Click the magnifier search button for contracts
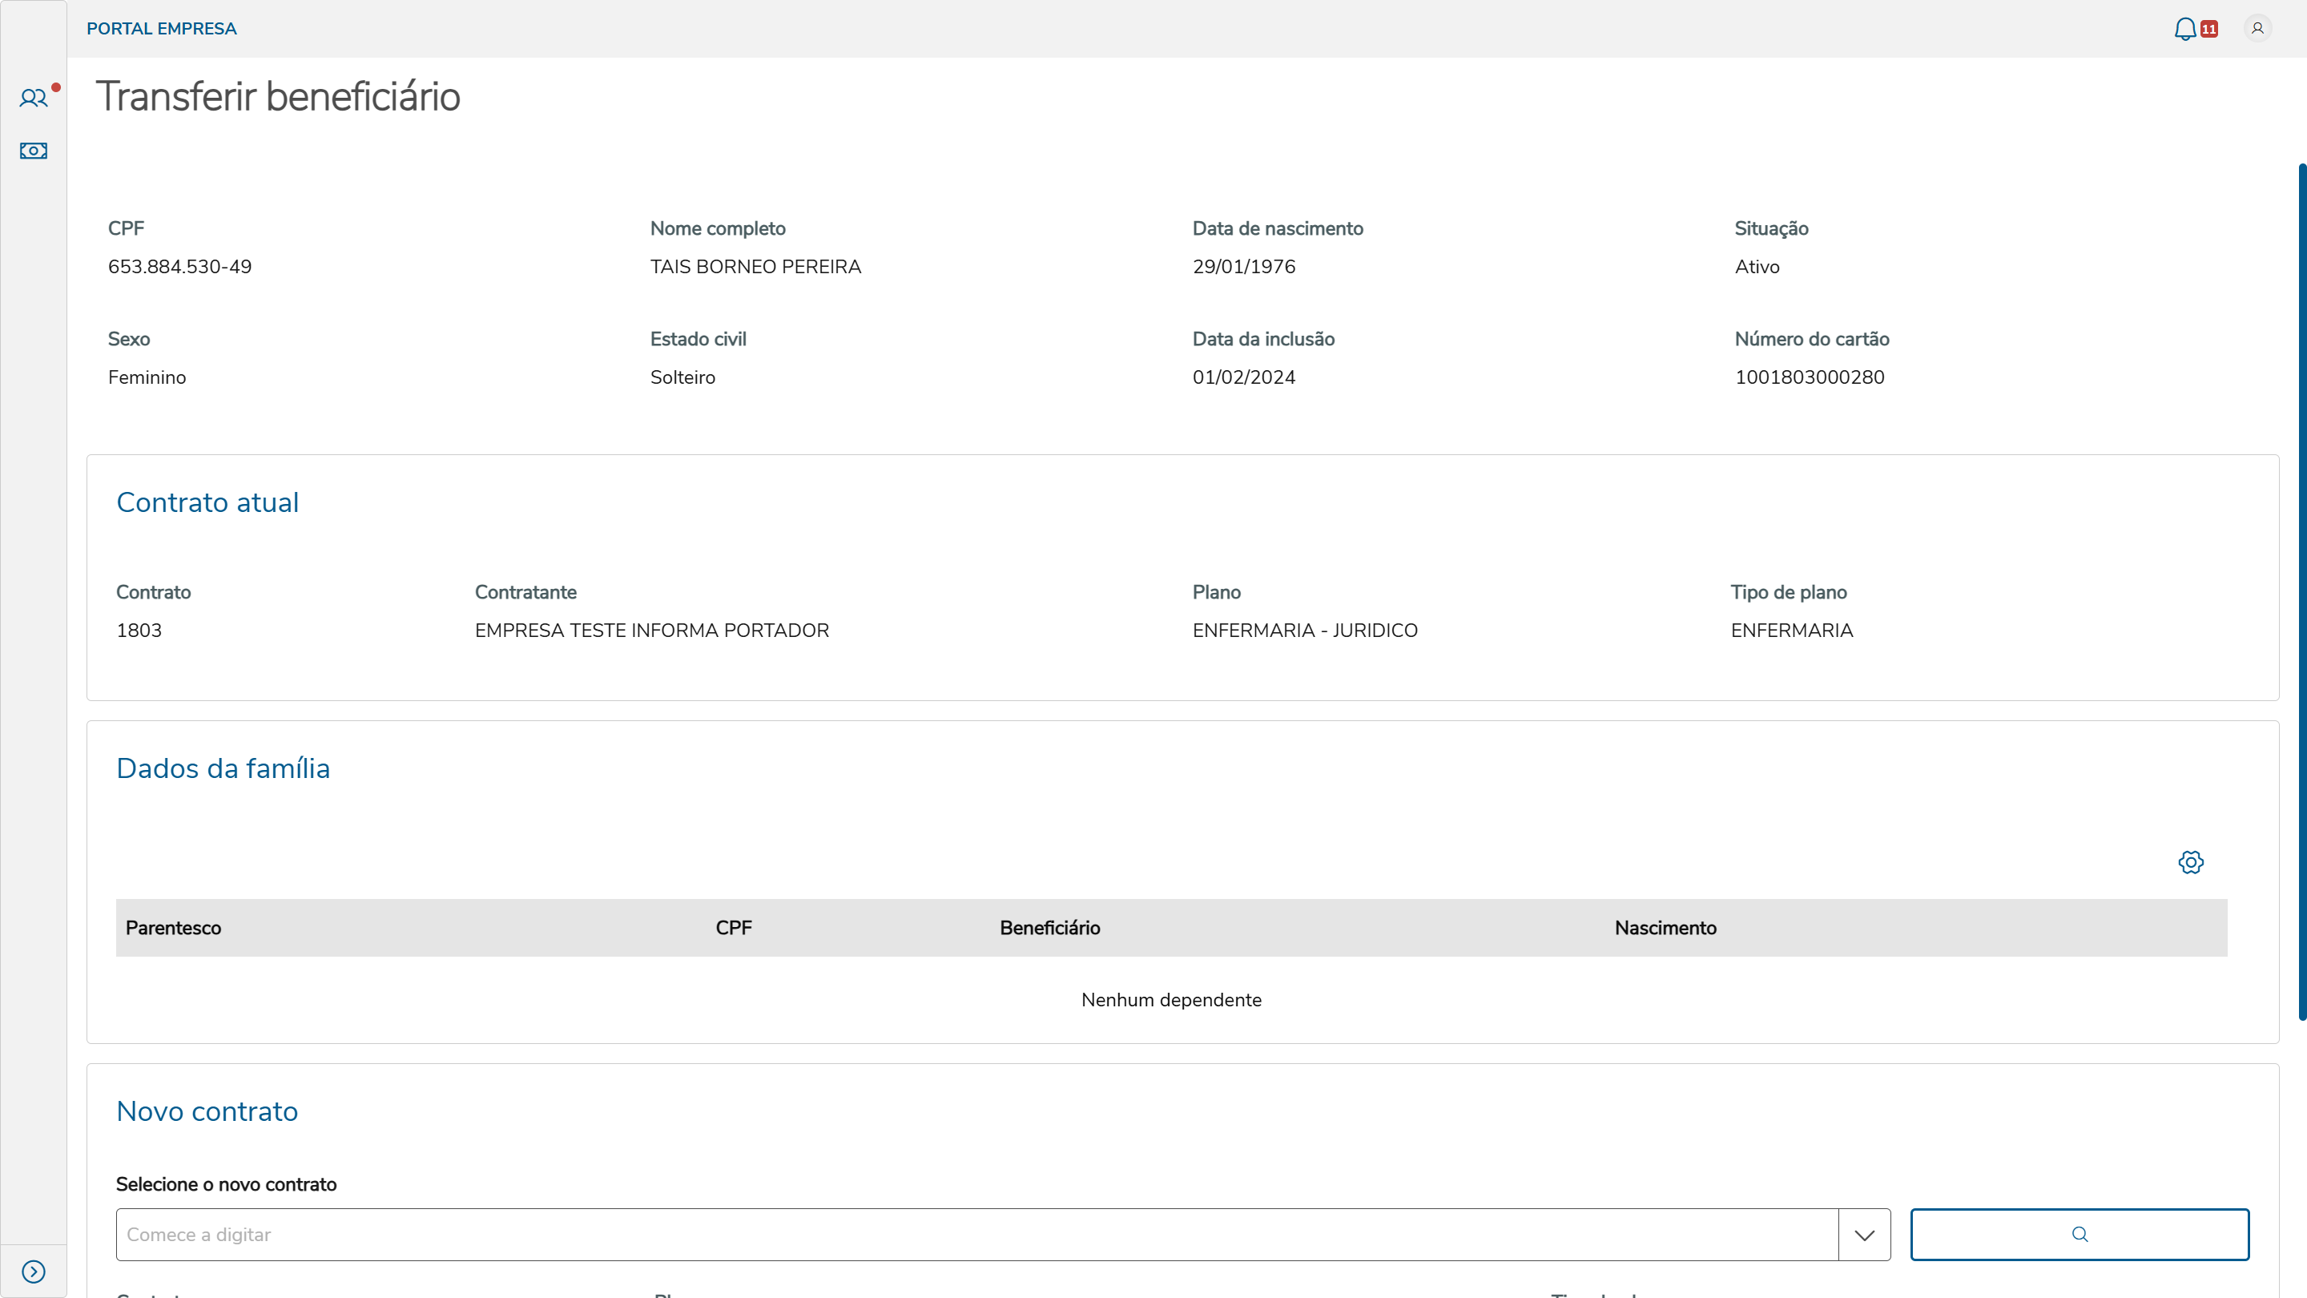The image size is (2307, 1298). click(x=2079, y=1235)
